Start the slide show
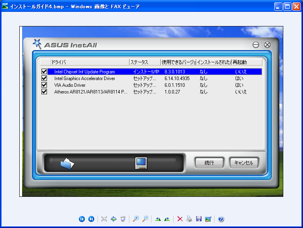303x228 pixels. pos(123,219)
